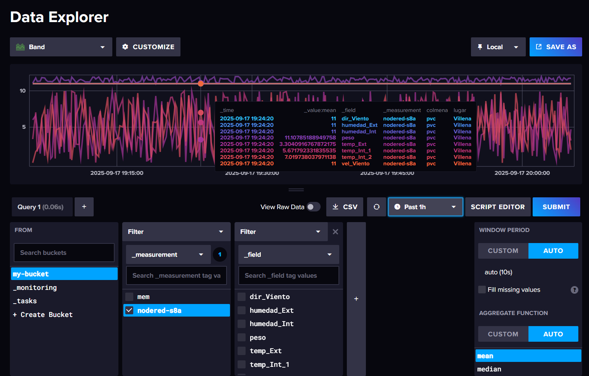Select the CUSTOM window period tab
The height and width of the screenshot is (376, 589).
[503, 251]
